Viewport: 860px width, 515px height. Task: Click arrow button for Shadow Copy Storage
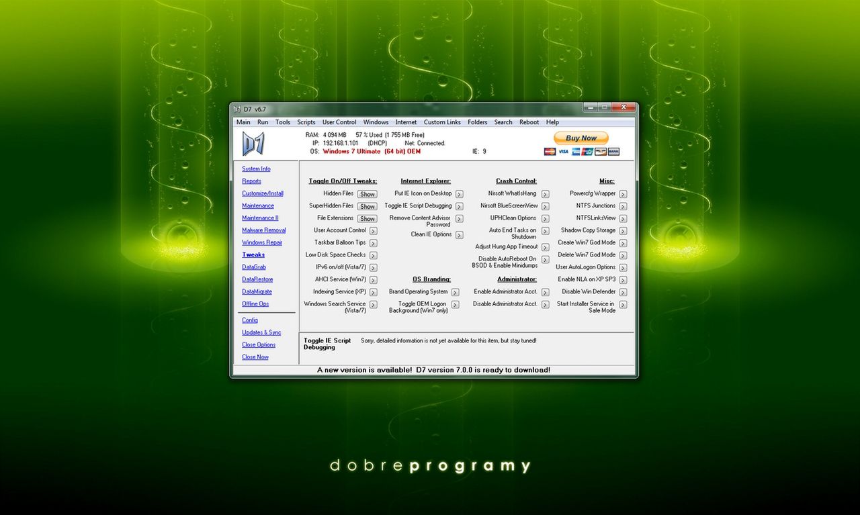tap(623, 231)
